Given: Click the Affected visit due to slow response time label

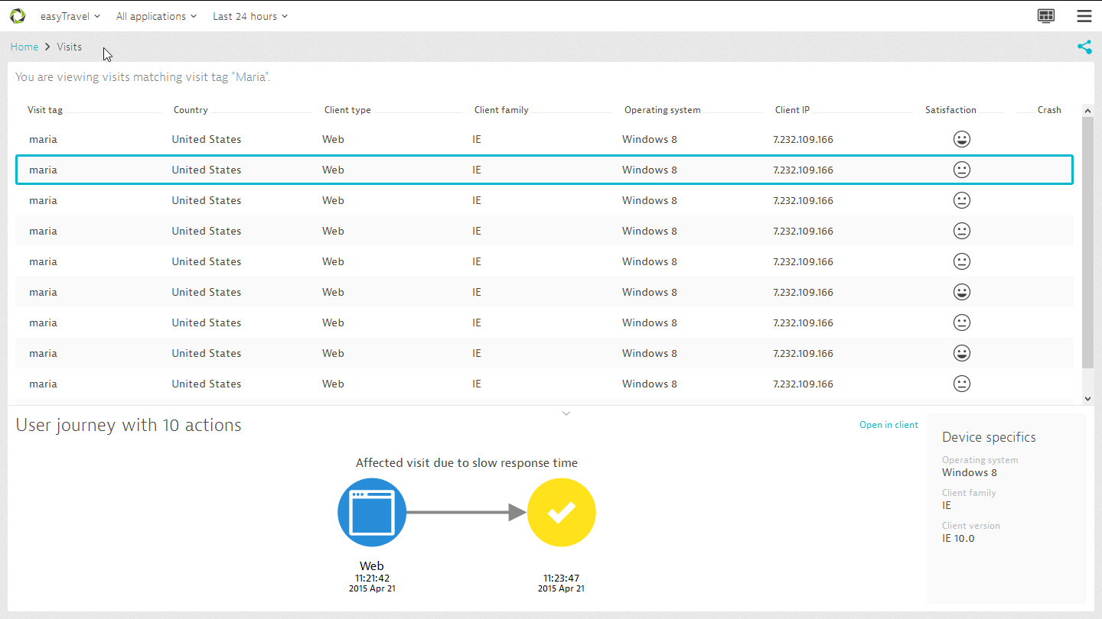Looking at the screenshot, I should coord(467,463).
